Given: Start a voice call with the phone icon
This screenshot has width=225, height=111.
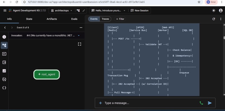Looking at the screenshot, I should (x=201, y=103).
